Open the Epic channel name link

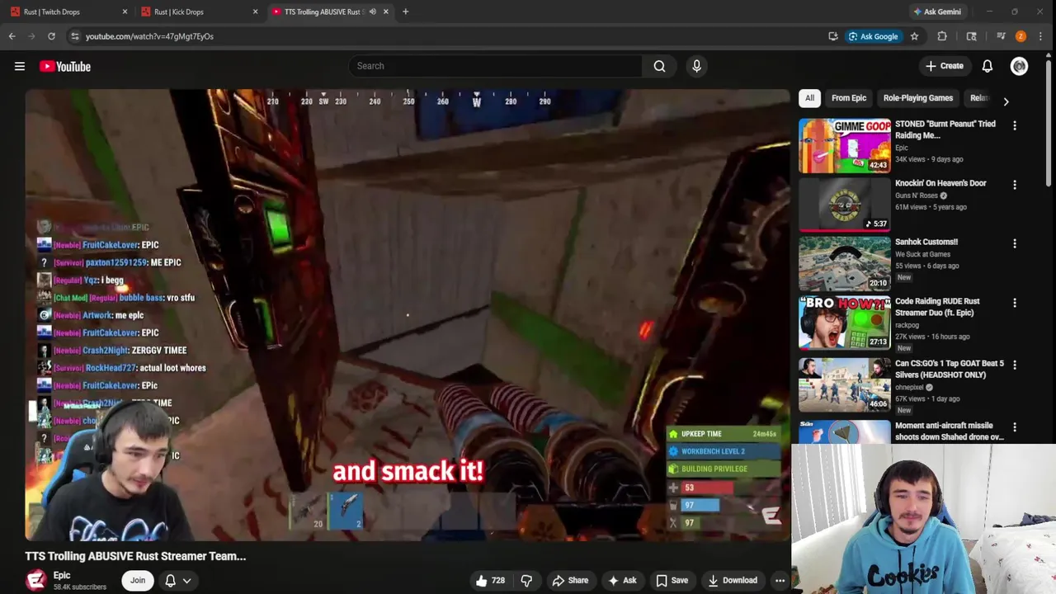click(x=62, y=575)
